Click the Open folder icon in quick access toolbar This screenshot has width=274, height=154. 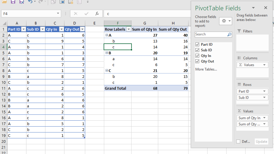click(x=4, y=2)
